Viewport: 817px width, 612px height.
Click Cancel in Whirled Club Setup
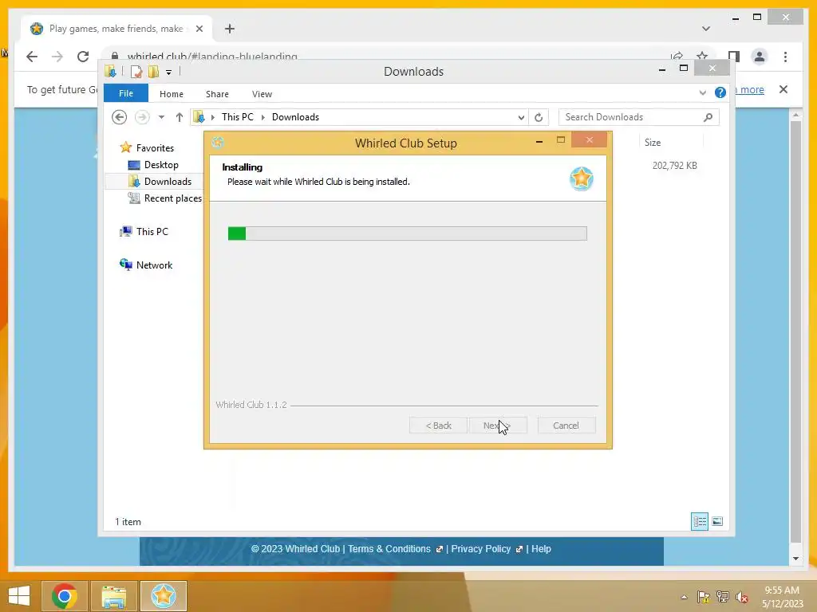pyautogui.click(x=566, y=426)
